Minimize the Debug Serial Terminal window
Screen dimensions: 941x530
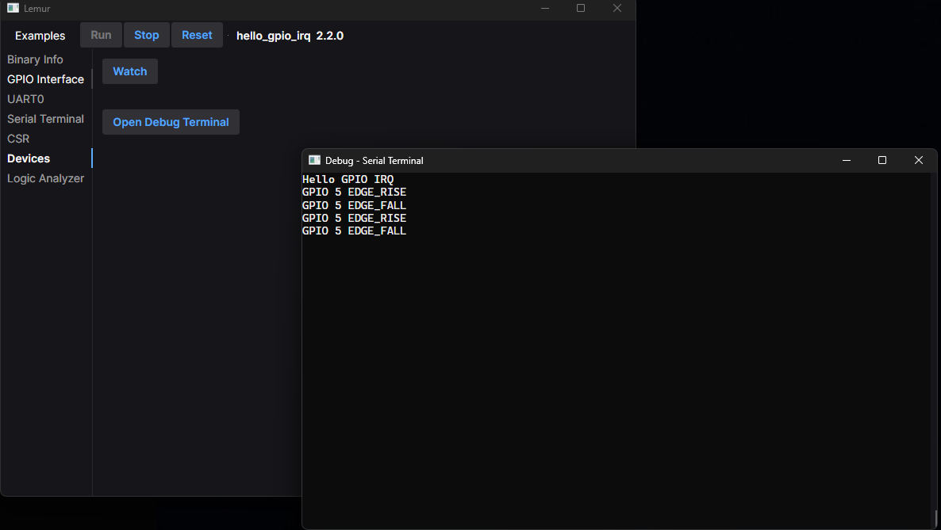click(846, 160)
